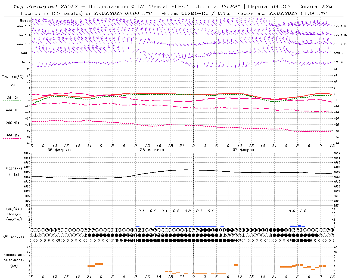
Task: Click the 27 февраля date label
Action: [x=244, y=150]
